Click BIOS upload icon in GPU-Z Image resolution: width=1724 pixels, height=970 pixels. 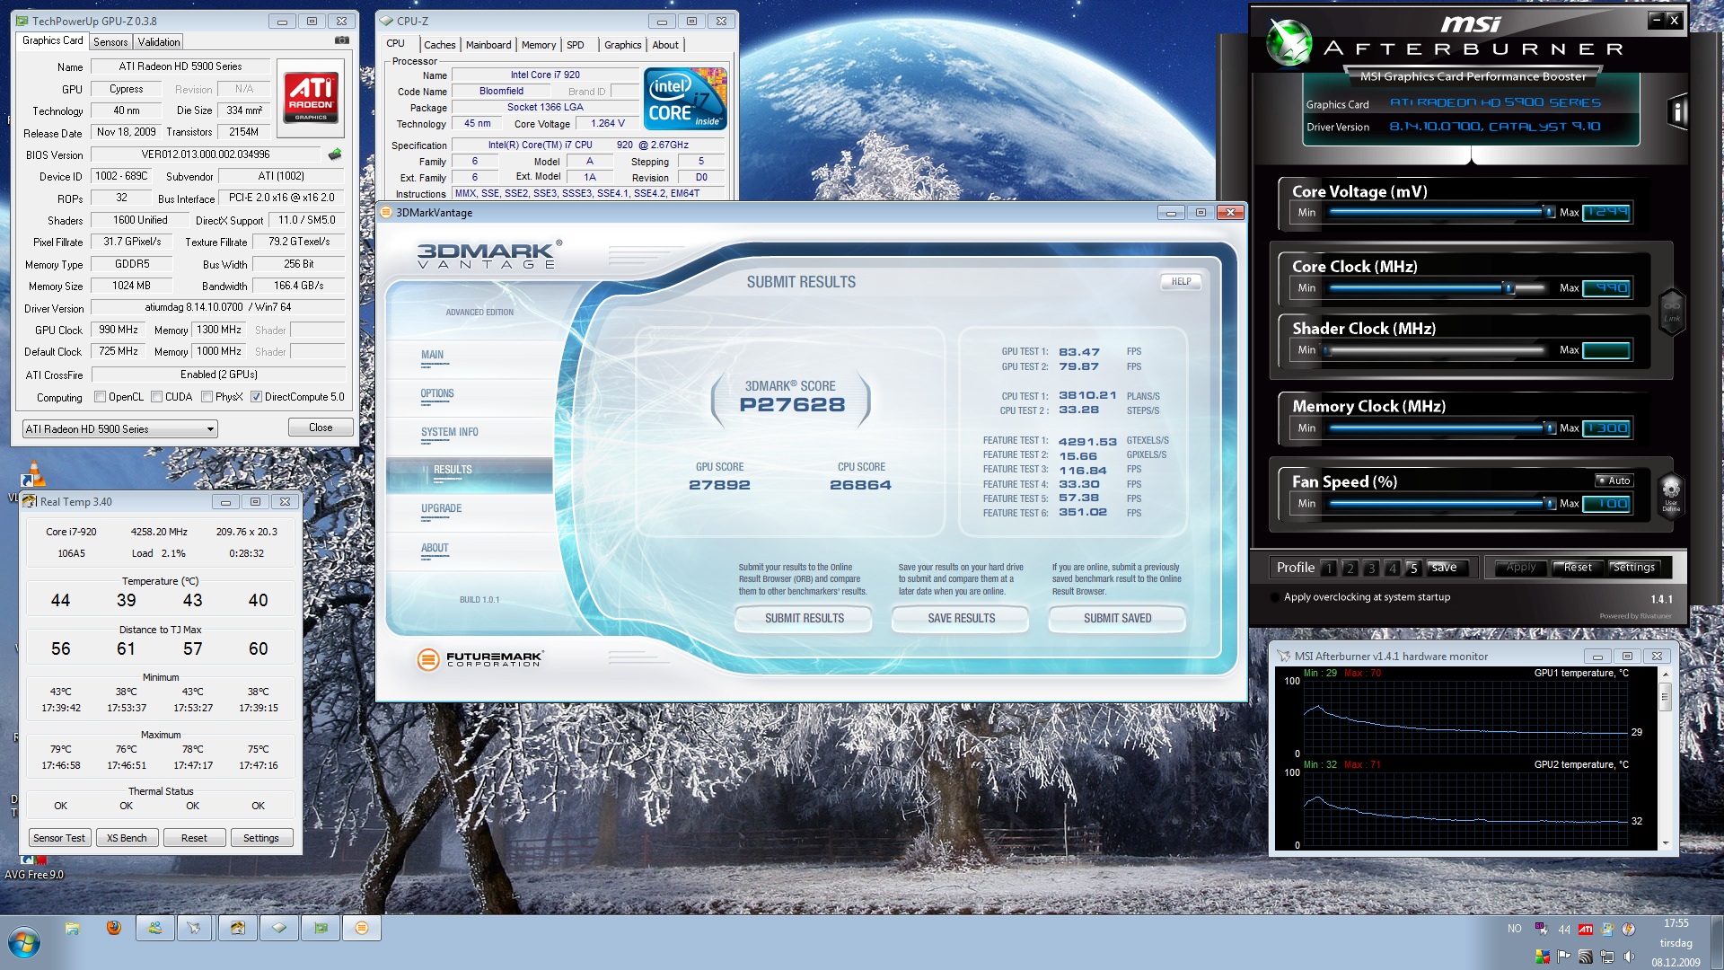click(335, 154)
